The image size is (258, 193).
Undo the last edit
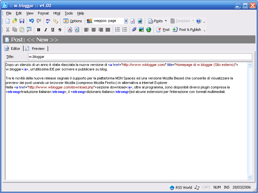pyautogui.click(x=31, y=21)
